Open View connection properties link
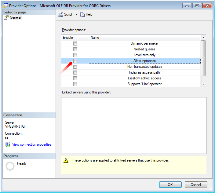Viewport: 215px width, 193px height. click(x=32, y=144)
